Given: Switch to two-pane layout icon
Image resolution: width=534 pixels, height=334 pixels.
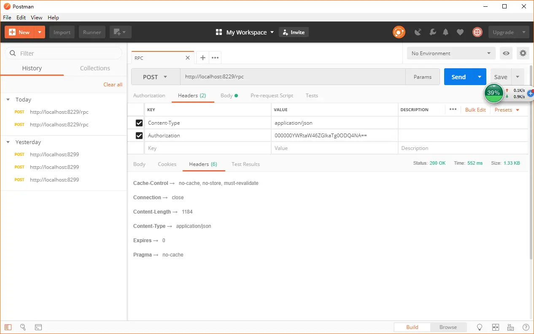Looking at the screenshot, I should point(496,327).
